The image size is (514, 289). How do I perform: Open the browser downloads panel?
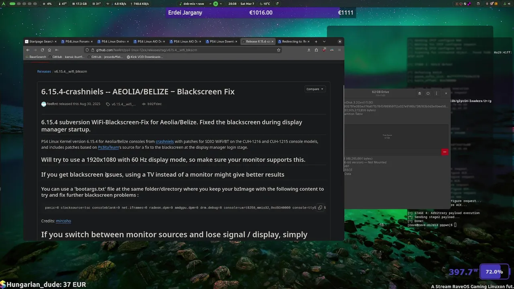(309, 50)
